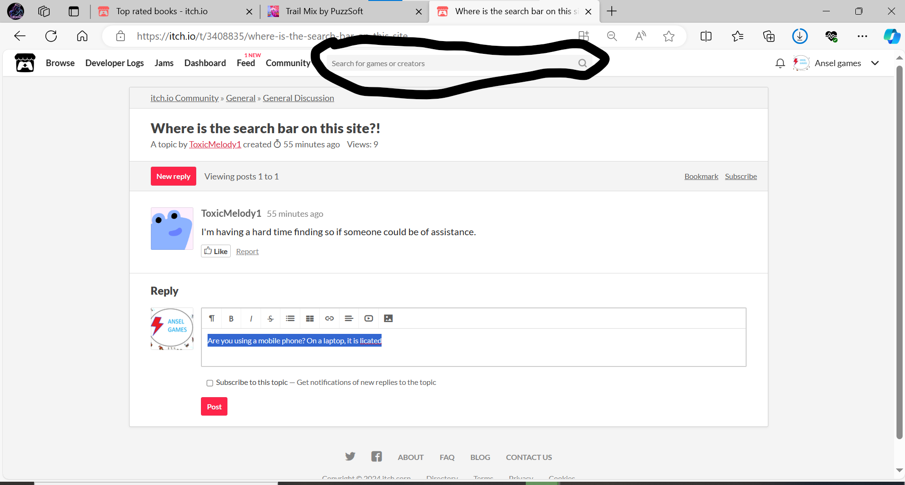The height and width of the screenshot is (485, 905).
Task: Go back using the browser back arrow
Action: tap(20, 36)
